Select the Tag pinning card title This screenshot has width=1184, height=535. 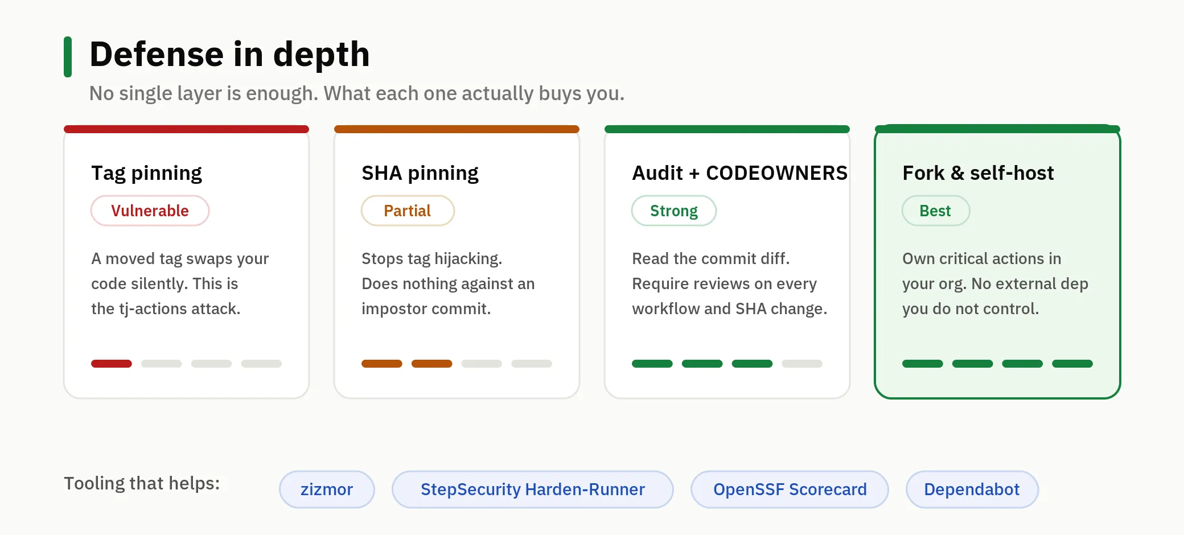(x=146, y=173)
